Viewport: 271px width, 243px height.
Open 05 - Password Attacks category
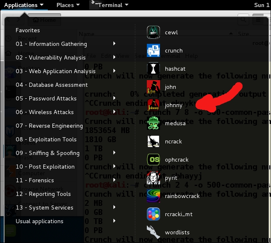click(x=46, y=98)
